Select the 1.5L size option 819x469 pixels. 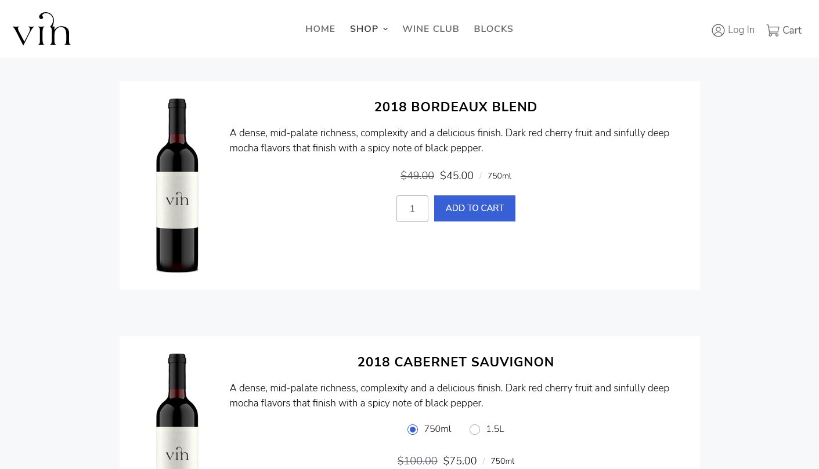click(x=475, y=430)
